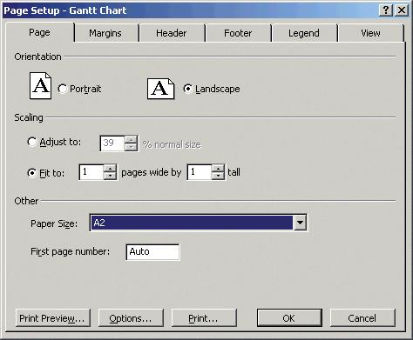The width and height of the screenshot is (413, 340).
Task: Click the landscape orientation page icon
Action: point(160,89)
